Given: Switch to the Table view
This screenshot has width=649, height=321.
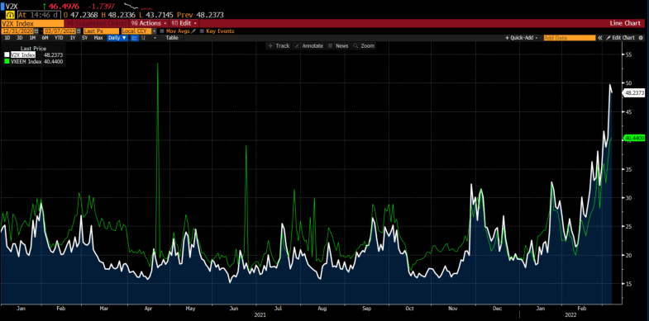Looking at the screenshot, I should point(172,38).
